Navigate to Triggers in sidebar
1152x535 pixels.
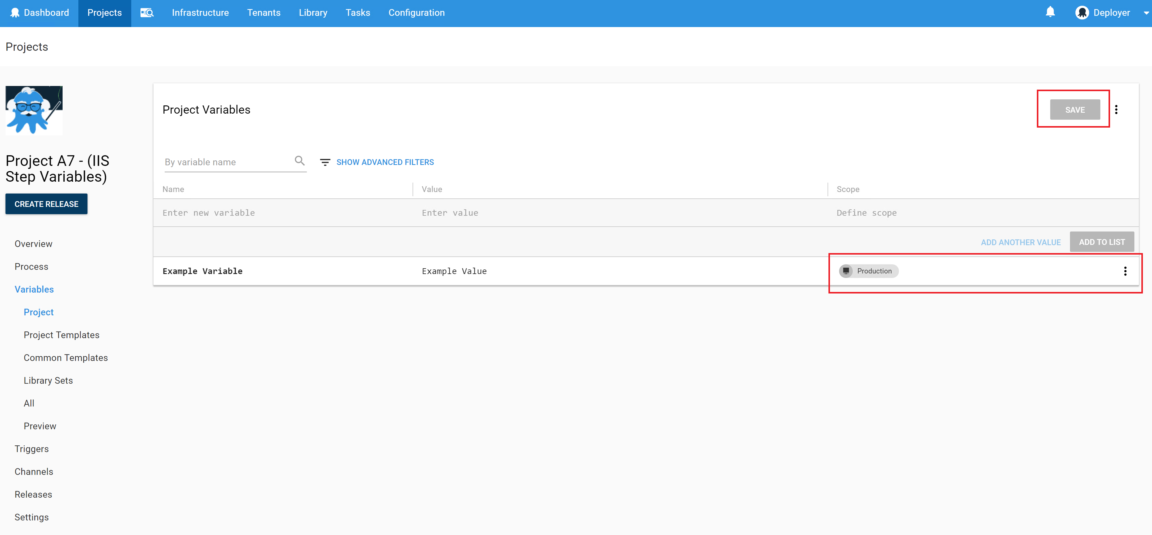(x=32, y=449)
